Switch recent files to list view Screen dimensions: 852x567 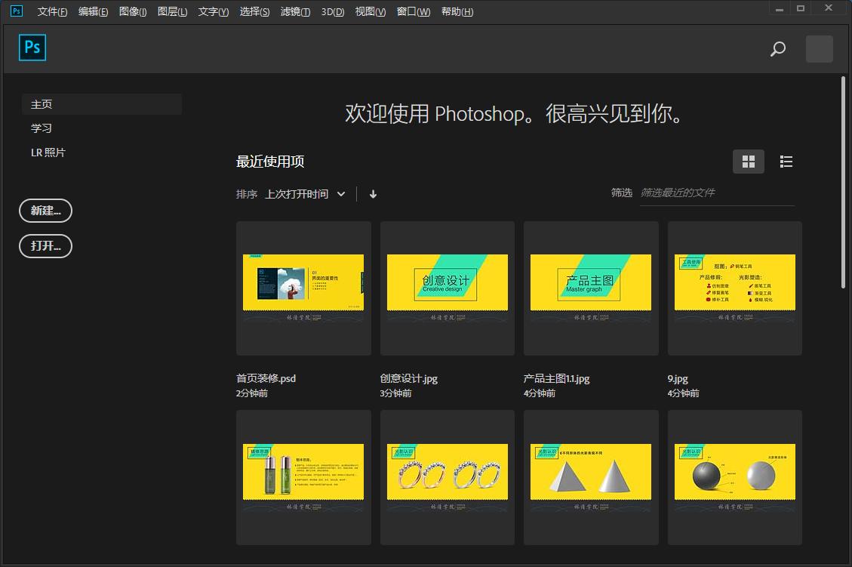[786, 161]
